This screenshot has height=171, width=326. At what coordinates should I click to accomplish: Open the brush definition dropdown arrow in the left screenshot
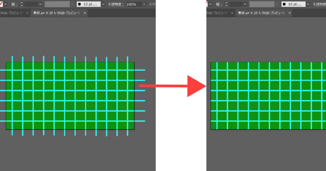[x=103, y=4]
